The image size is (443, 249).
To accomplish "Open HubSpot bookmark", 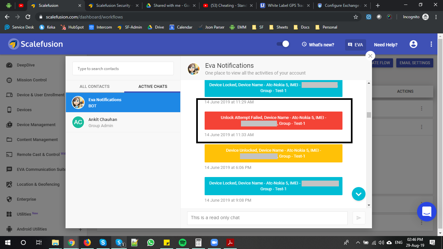I will (72, 27).
